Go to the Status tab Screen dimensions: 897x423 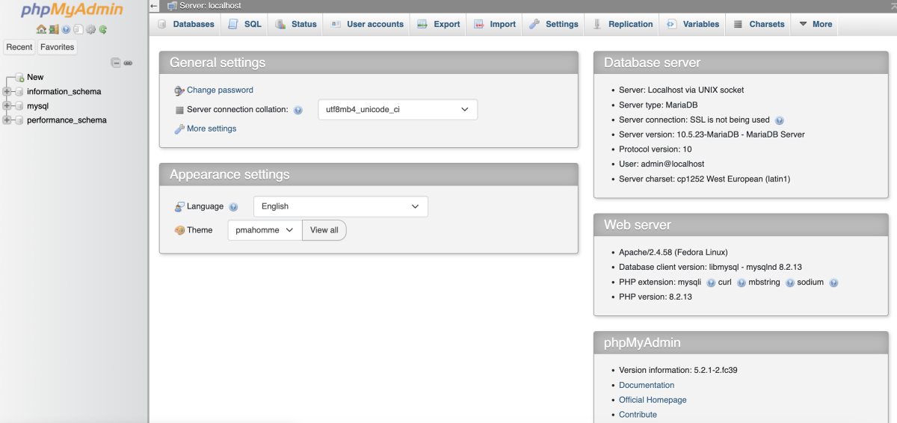296,24
